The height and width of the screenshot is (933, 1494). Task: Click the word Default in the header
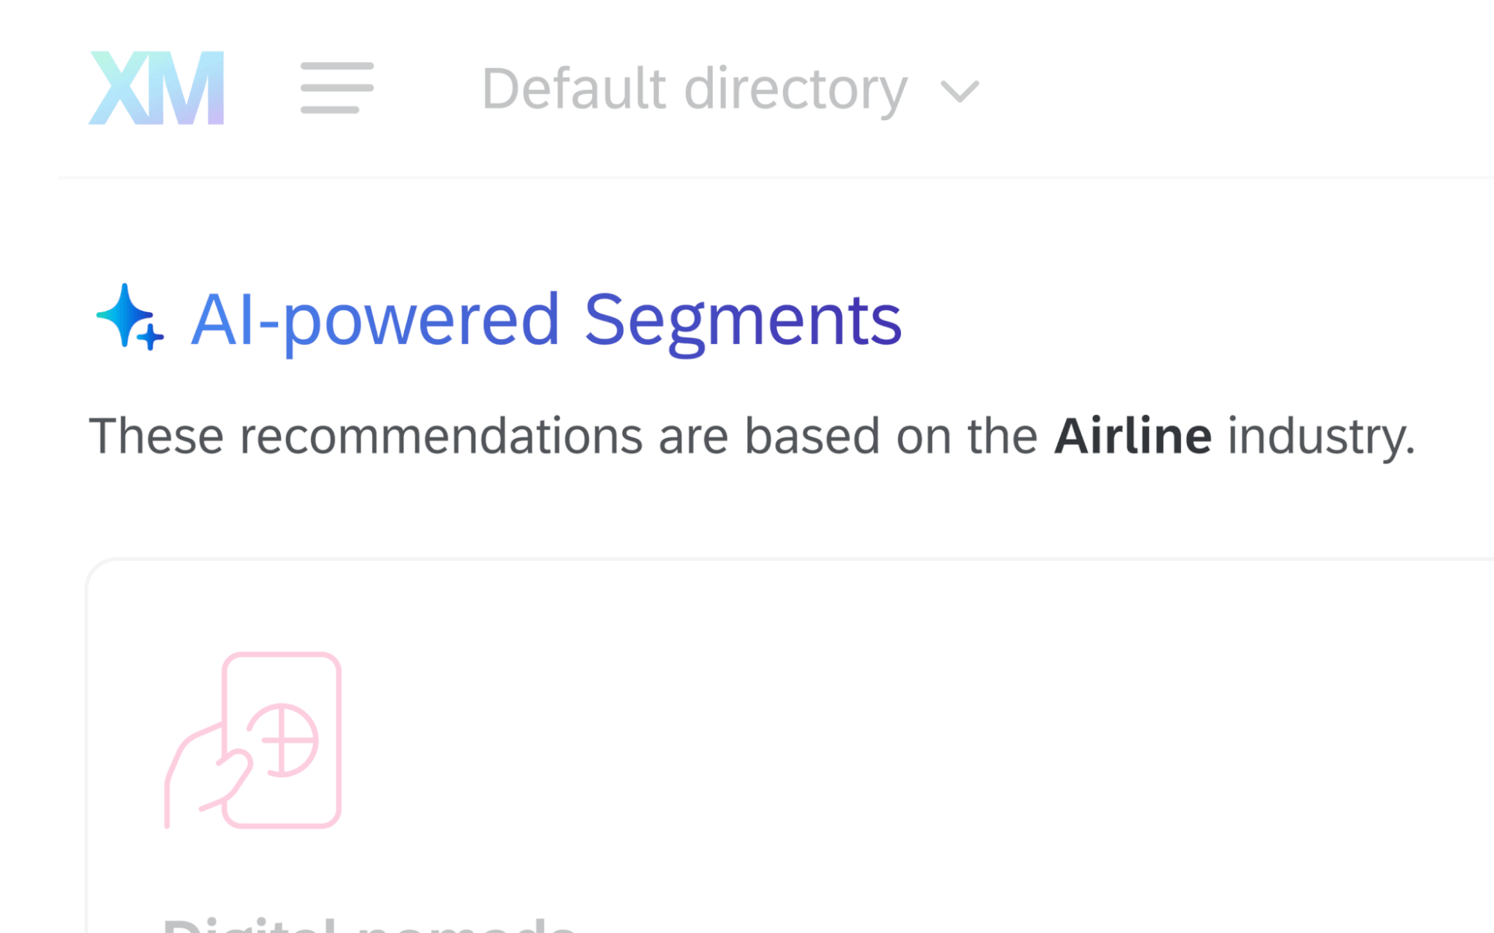tap(574, 90)
